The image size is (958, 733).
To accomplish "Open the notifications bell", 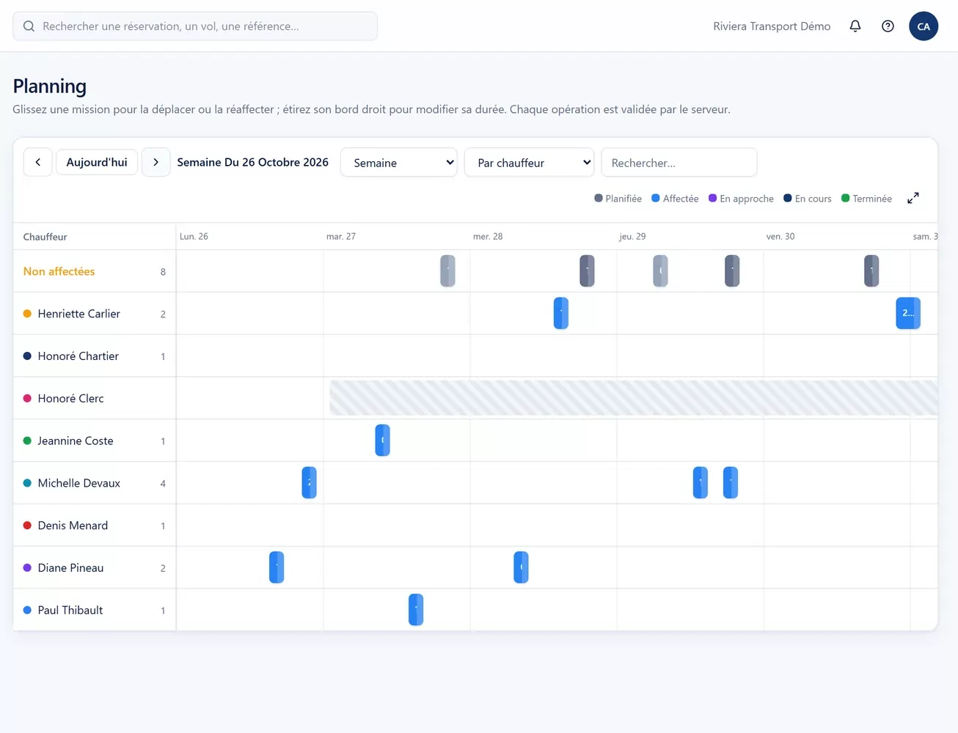I will tap(855, 26).
